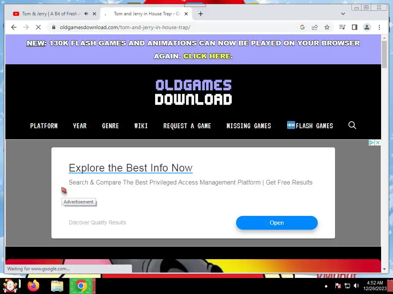Click the Google icon in address bar

point(302,27)
